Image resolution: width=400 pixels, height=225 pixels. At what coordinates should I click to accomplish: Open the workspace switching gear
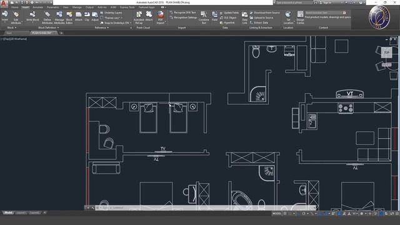point(361,214)
